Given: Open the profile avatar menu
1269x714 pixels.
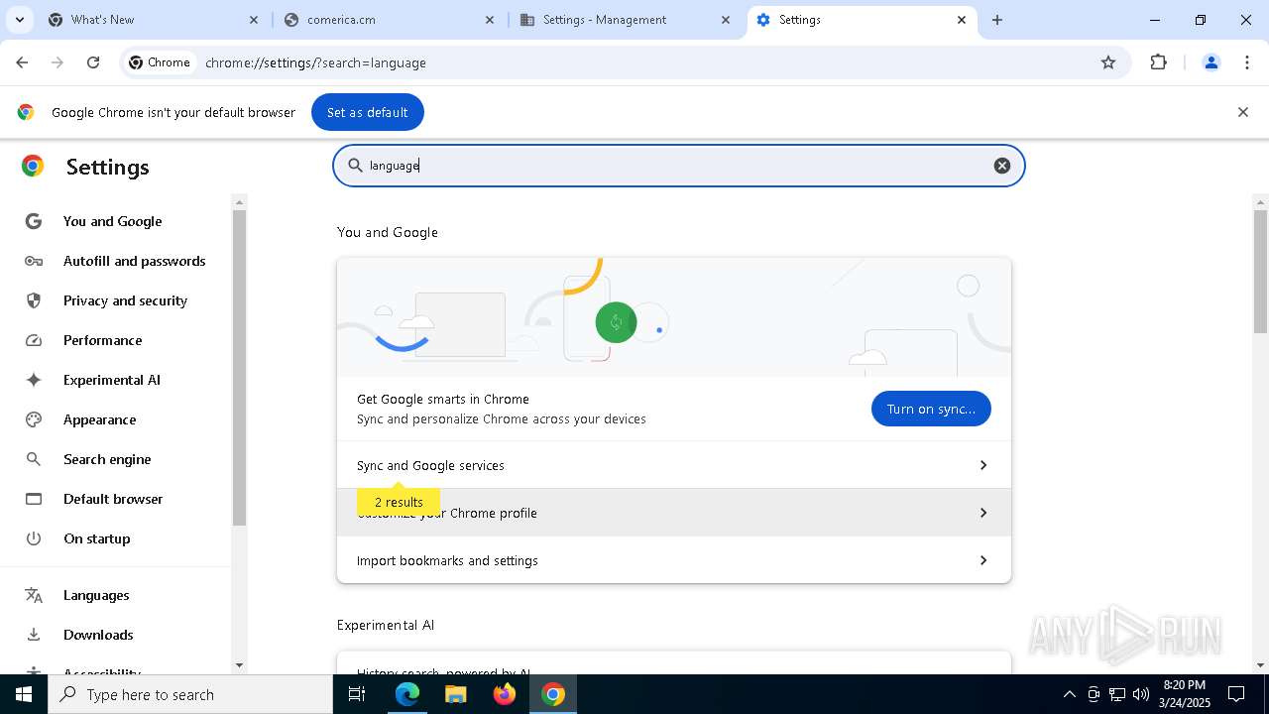Looking at the screenshot, I should click(1211, 62).
